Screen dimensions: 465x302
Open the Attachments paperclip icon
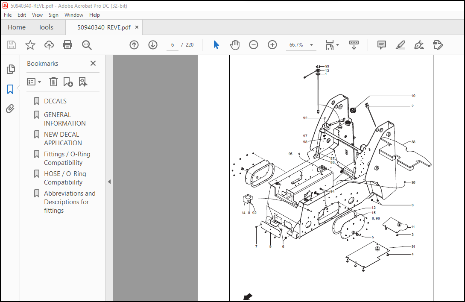click(10, 109)
